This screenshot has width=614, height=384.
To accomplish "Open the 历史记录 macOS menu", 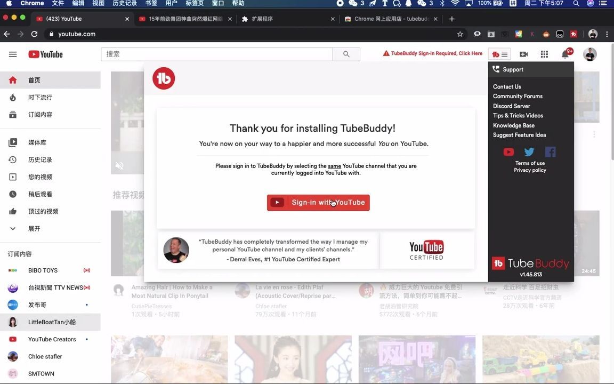I will tap(125, 3).
